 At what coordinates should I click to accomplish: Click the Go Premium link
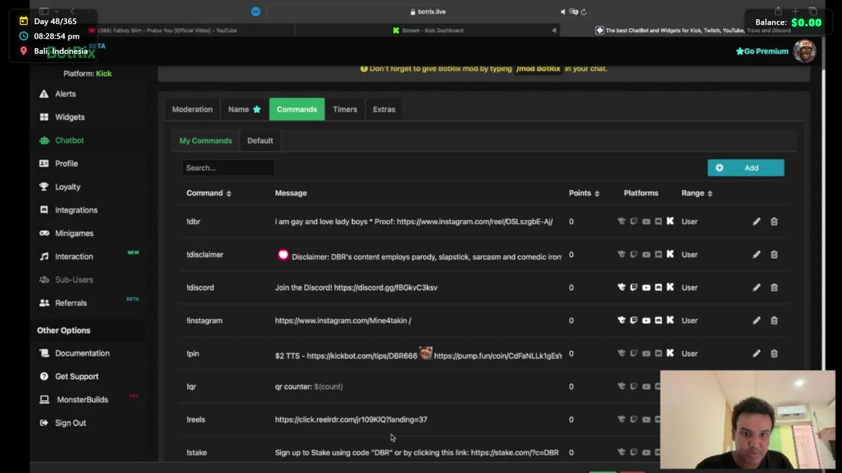pos(762,51)
